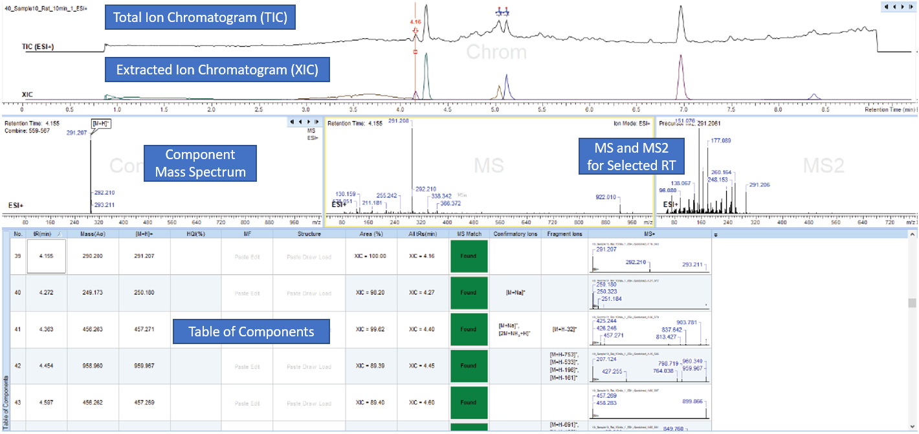919x434 pixels.
Task: Open column chooser dropdown beside MS+ header
Action: coord(716,234)
